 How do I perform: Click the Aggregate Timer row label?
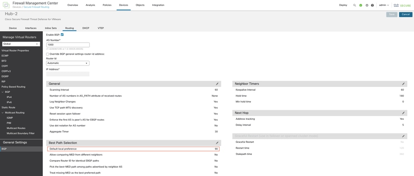tap(58, 131)
